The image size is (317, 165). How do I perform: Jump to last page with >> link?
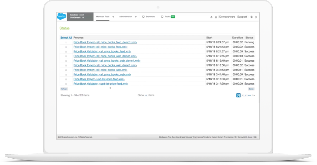pyautogui.click(x=253, y=95)
